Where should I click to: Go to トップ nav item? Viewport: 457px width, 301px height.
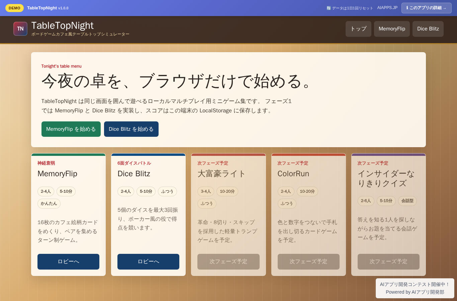click(358, 29)
